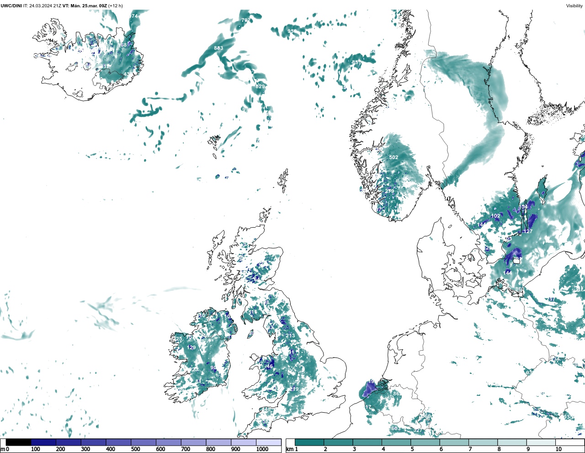Click the '(+12 h)' forecast offset text
585x453 pixels.
115,6
